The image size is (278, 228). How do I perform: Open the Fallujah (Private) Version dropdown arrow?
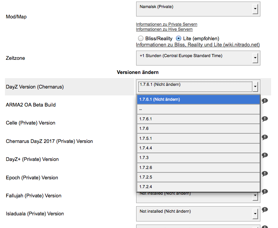tap(255, 196)
